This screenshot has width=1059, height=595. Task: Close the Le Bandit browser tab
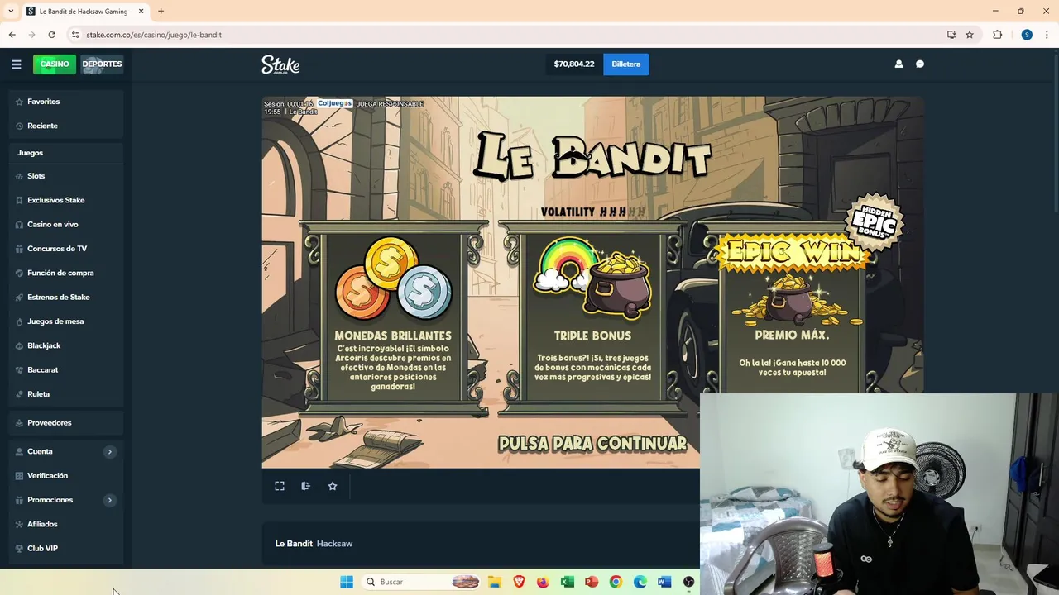pos(141,11)
